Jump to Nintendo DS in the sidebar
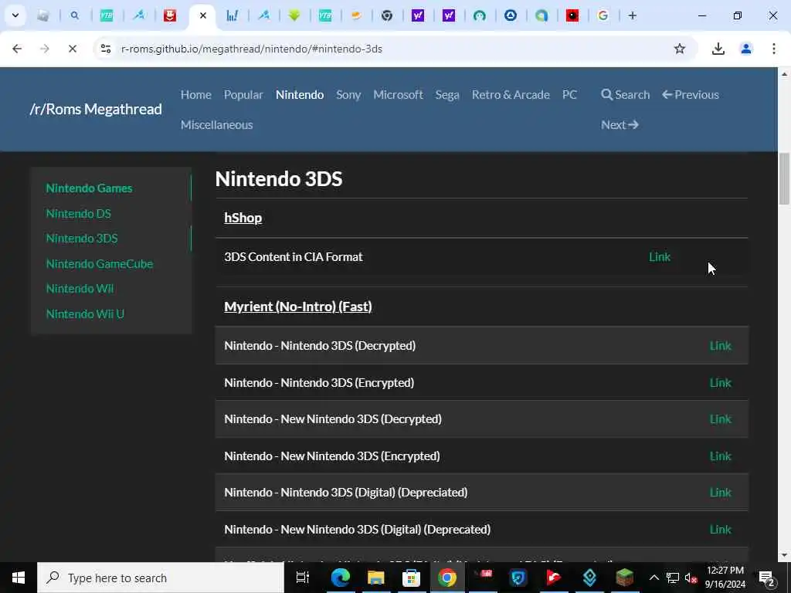This screenshot has height=593, width=791. 78,213
